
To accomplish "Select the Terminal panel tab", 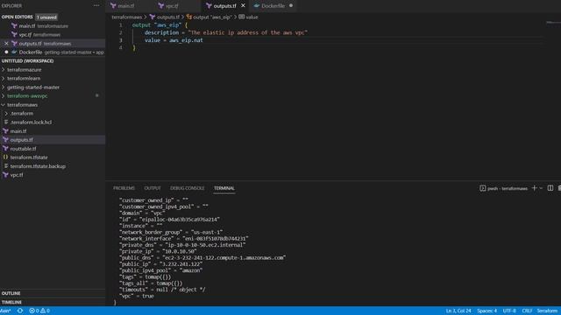I will click(224, 188).
